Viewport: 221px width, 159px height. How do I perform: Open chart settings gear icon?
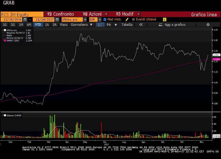207,25
